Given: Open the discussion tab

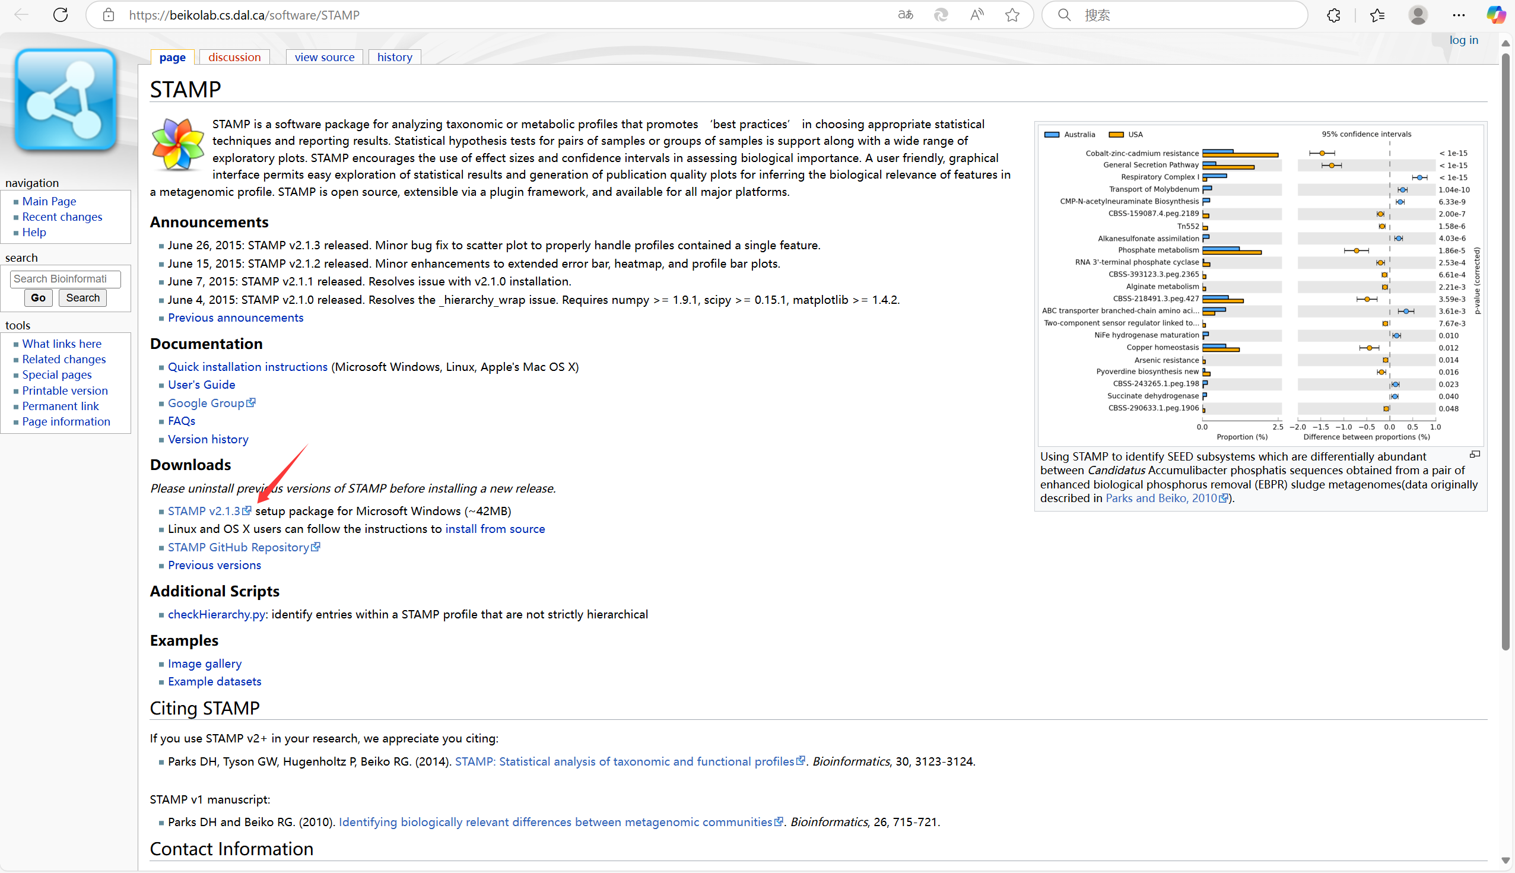Looking at the screenshot, I should pos(234,57).
